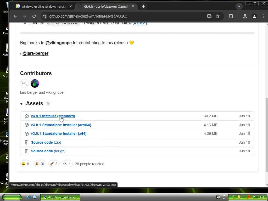The height and width of the screenshot is (201, 268).
Task: Click the Contributors heading
Action: tap(36, 73)
